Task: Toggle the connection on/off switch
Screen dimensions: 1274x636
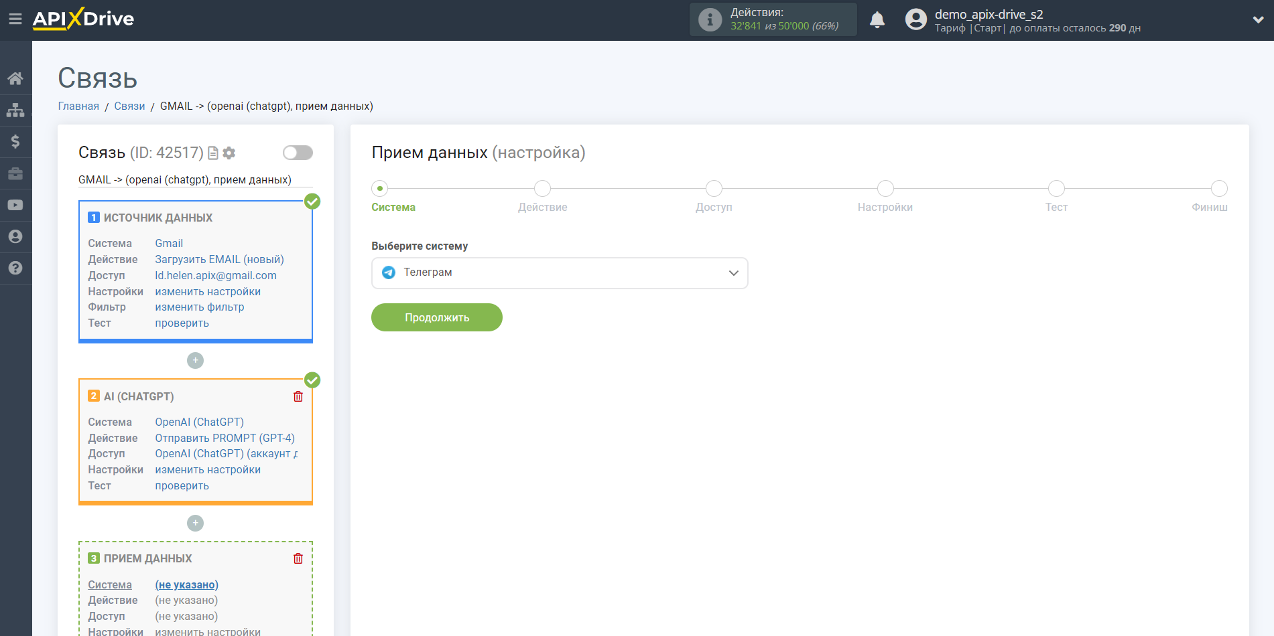Action: click(x=298, y=153)
